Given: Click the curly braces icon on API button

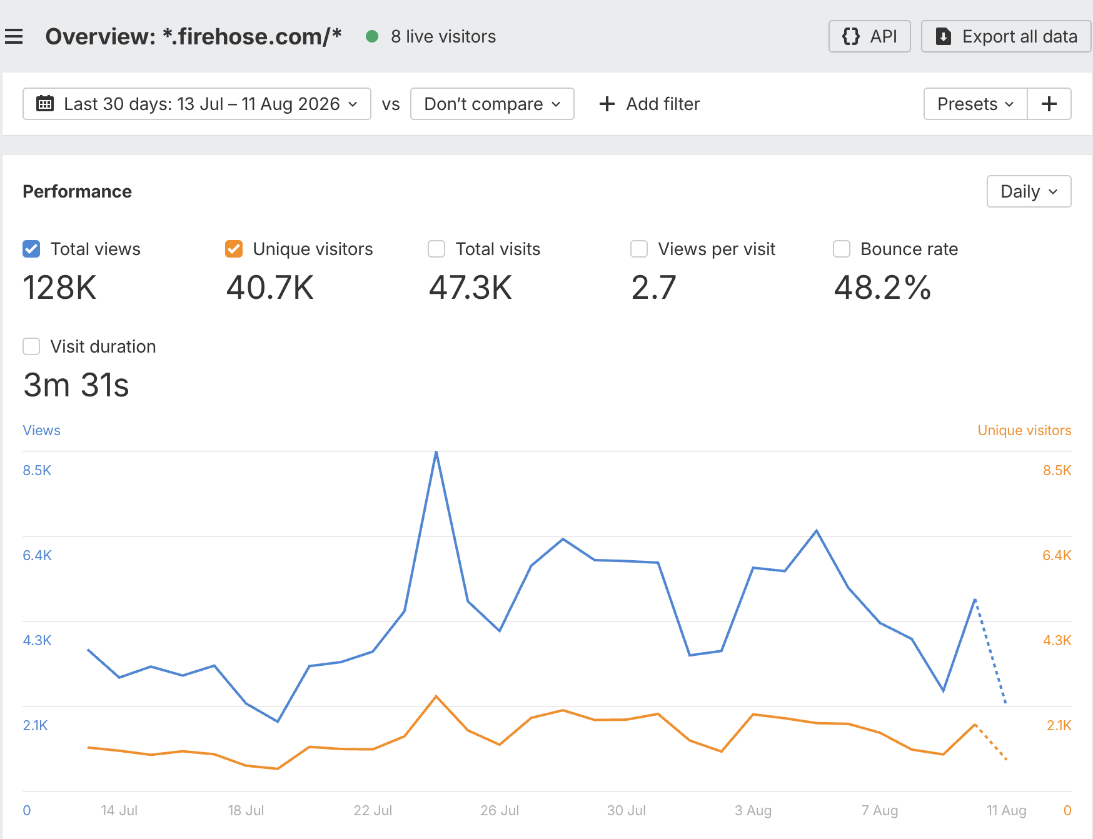Looking at the screenshot, I should point(850,36).
